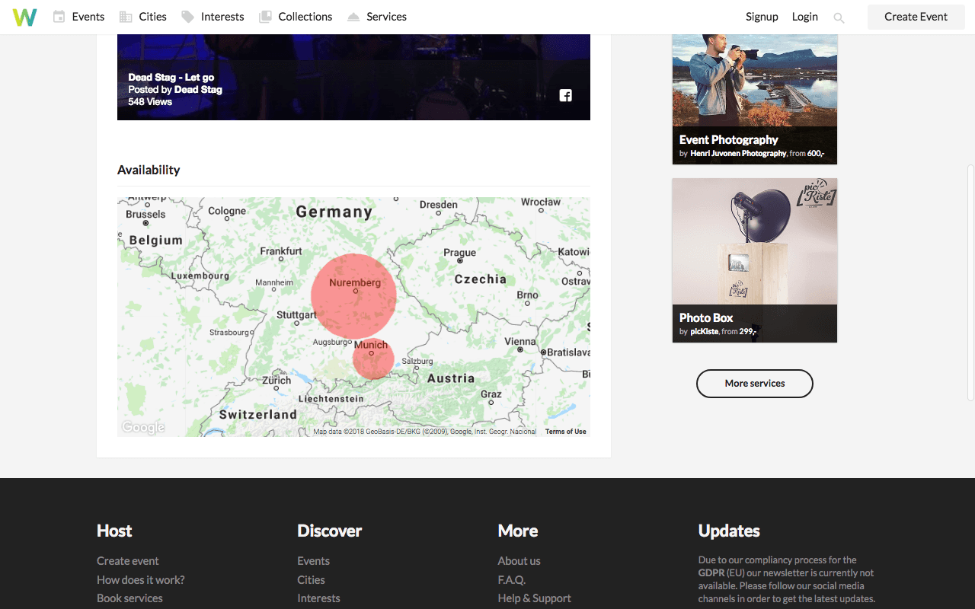
Task: Open the Photo Box service card
Action: coord(755,260)
